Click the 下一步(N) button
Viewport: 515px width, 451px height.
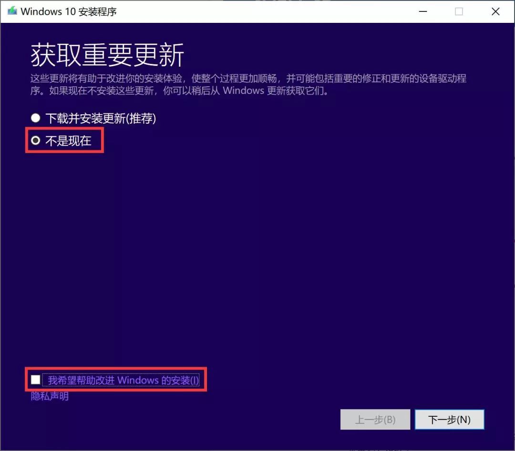(449, 420)
